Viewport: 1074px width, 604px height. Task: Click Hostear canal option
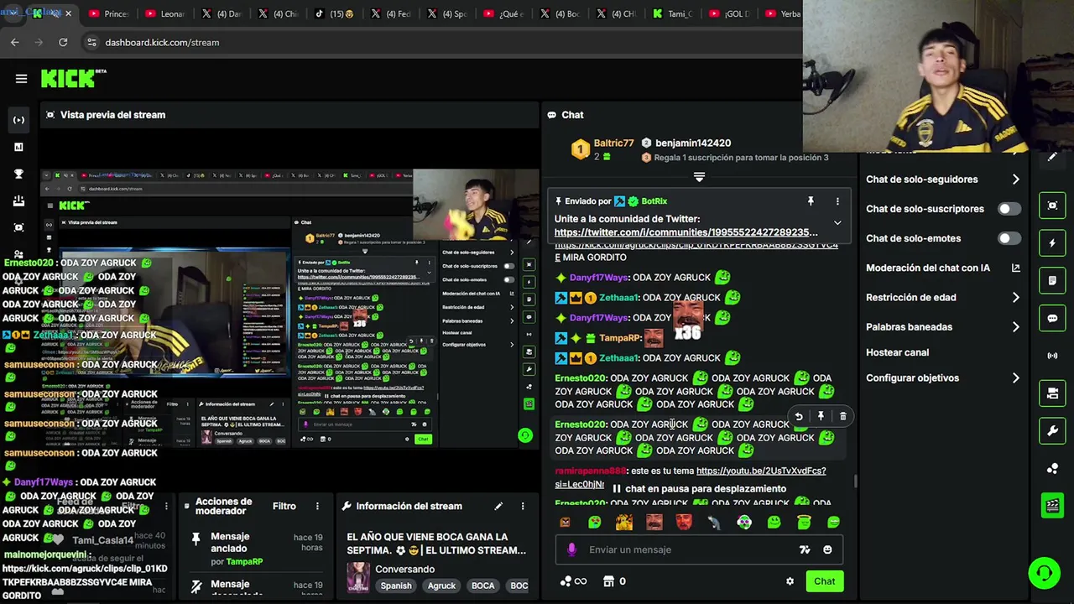(897, 352)
